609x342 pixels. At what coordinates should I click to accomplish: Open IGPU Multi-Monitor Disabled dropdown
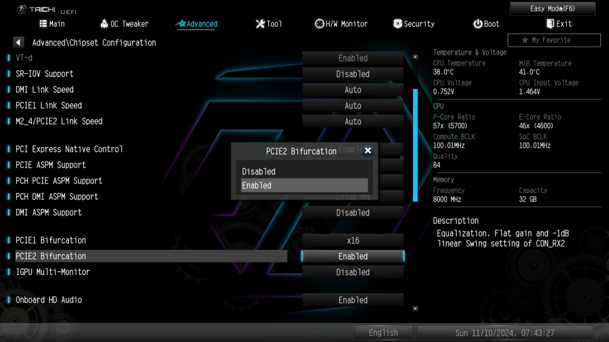coord(353,272)
